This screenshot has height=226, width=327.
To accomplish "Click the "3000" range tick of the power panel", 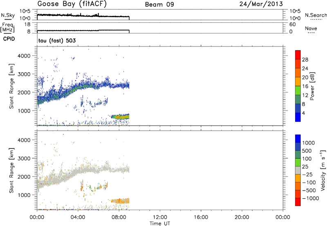I will click(x=24, y=74).
